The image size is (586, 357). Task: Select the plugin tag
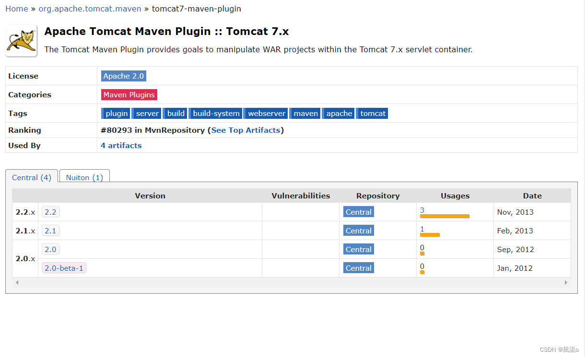(x=116, y=113)
